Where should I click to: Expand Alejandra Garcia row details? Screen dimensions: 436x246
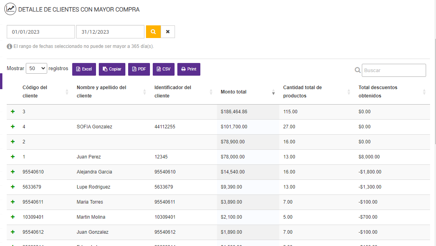pos(13,172)
